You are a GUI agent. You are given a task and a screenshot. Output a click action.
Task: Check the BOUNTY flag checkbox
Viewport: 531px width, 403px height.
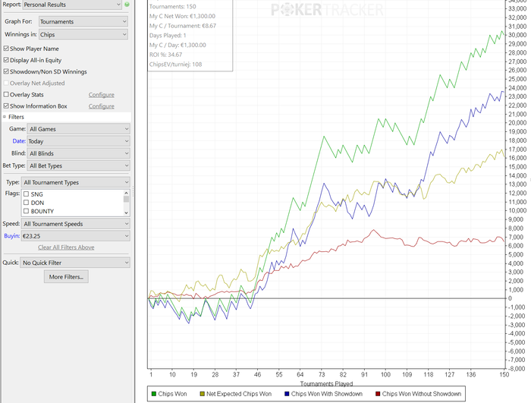point(26,211)
